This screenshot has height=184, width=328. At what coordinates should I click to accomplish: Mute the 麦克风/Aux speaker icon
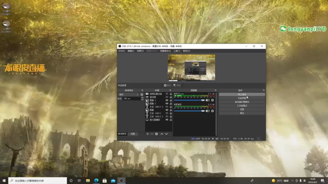[207, 100]
